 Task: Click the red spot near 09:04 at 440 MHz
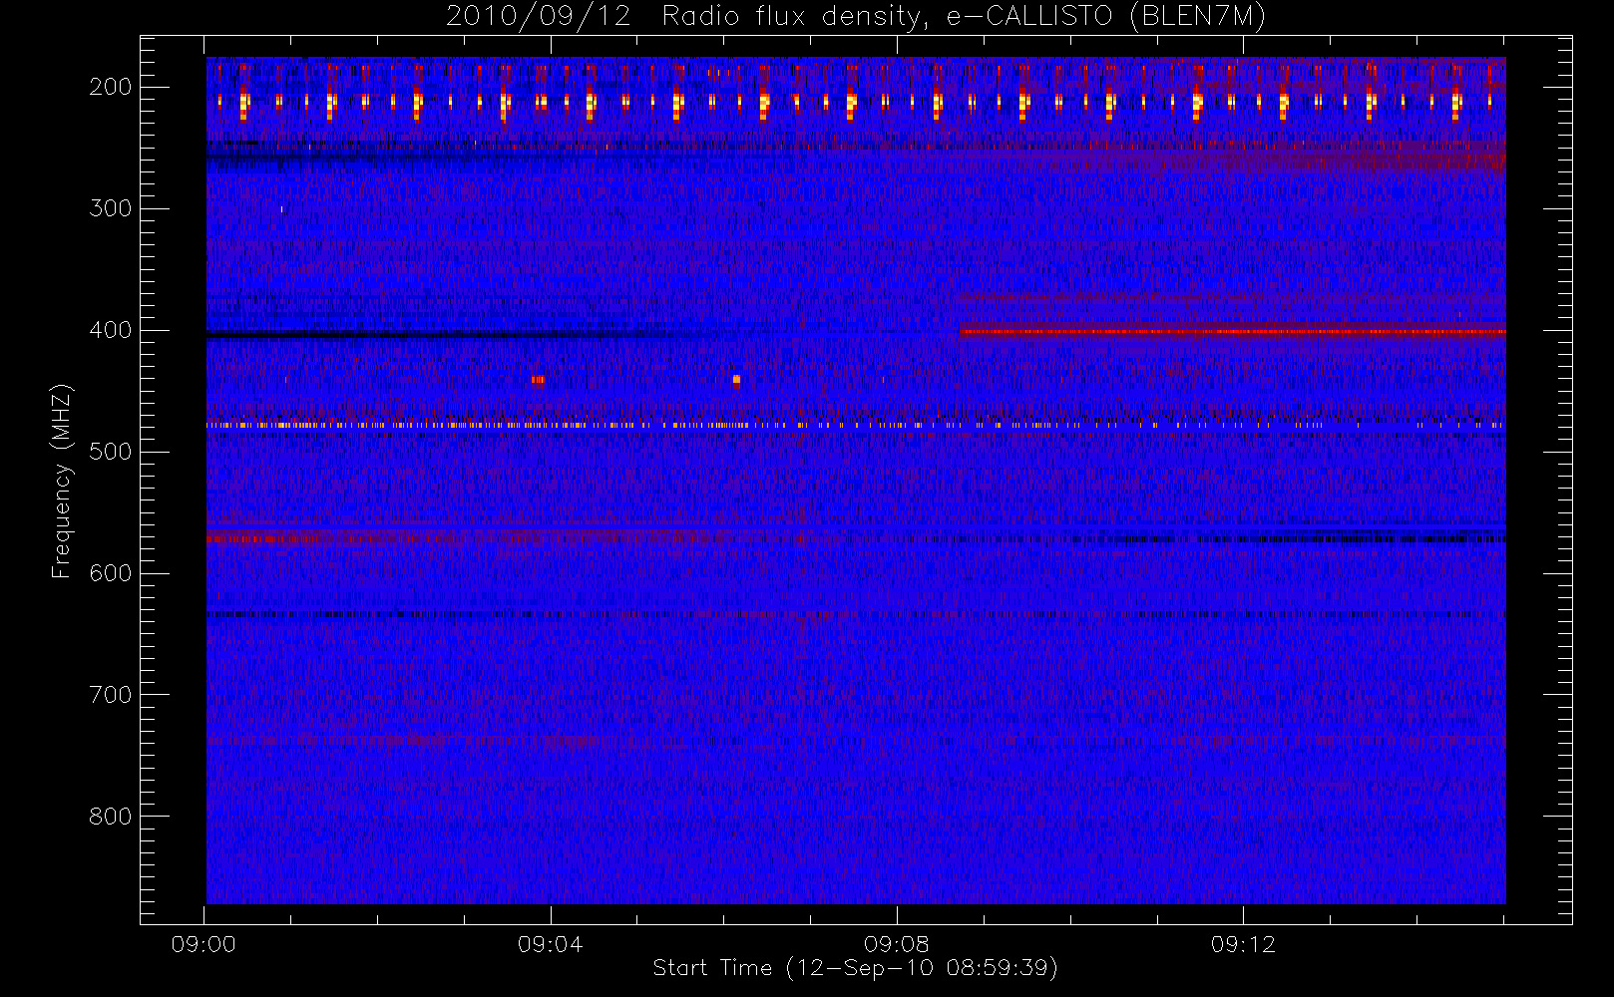click(539, 380)
